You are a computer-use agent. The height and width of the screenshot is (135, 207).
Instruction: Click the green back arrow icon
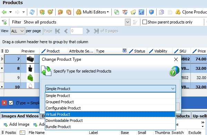[x=4, y=12]
